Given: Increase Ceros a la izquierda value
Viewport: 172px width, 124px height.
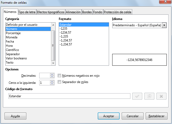Looking at the screenshot, I should (52, 81).
